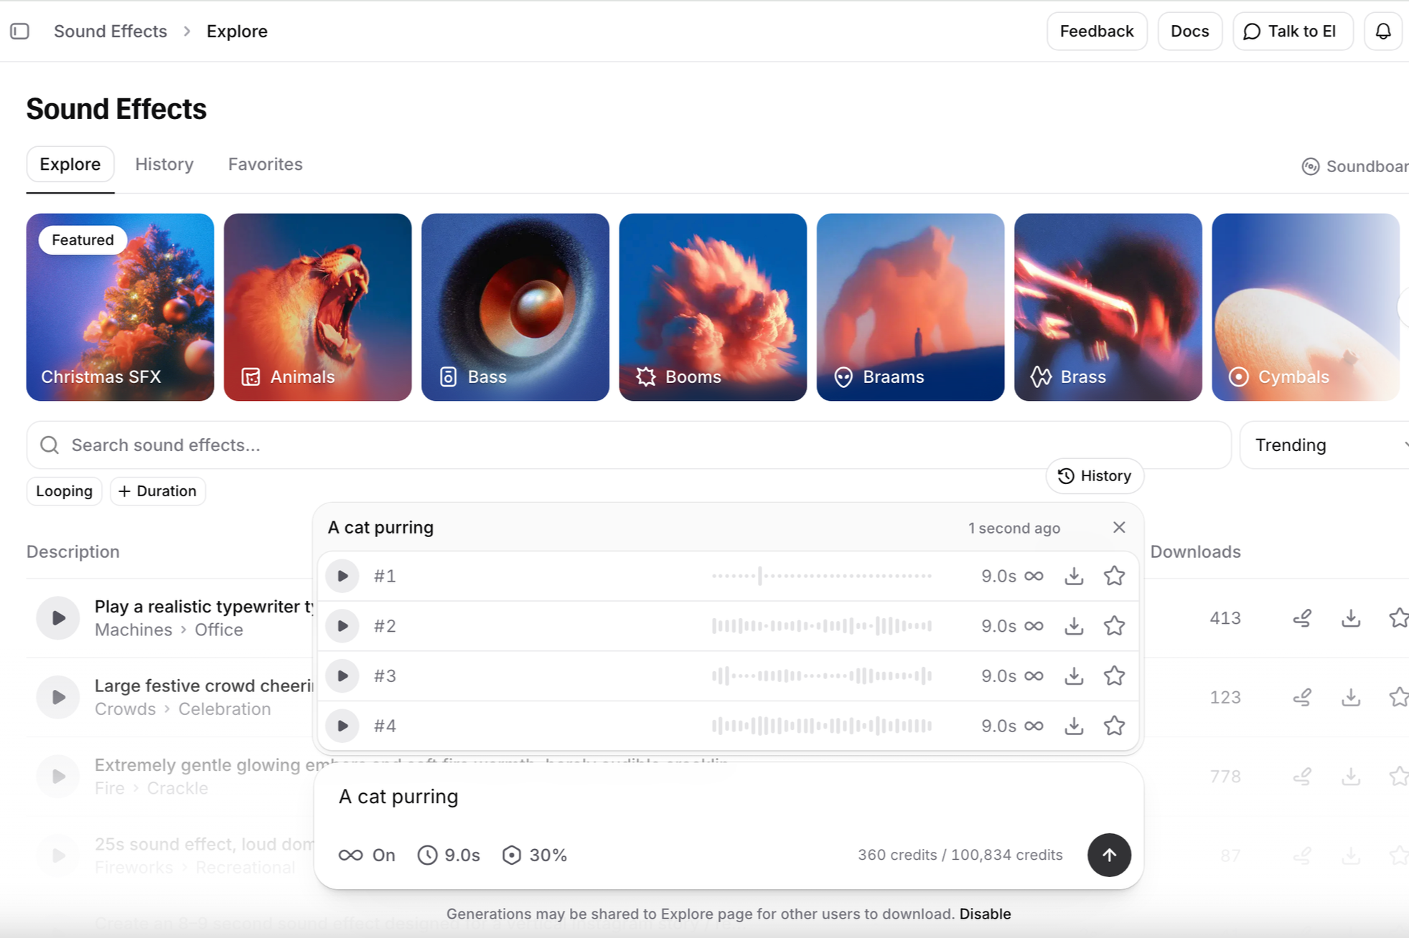Download the typewriter sound effect
Screen dimensions: 1409x938
click(x=1351, y=618)
